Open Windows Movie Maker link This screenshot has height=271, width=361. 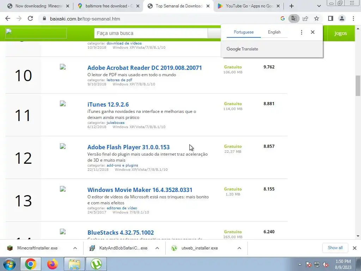[140, 189]
